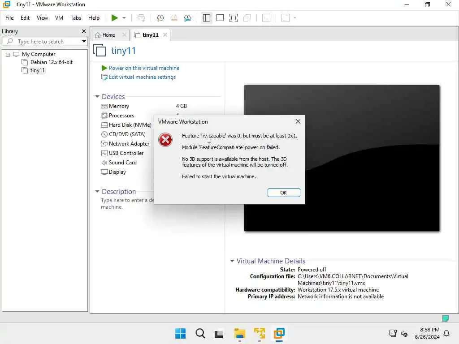459x344 pixels.
Task: Click the description text field
Action: (128, 203)
